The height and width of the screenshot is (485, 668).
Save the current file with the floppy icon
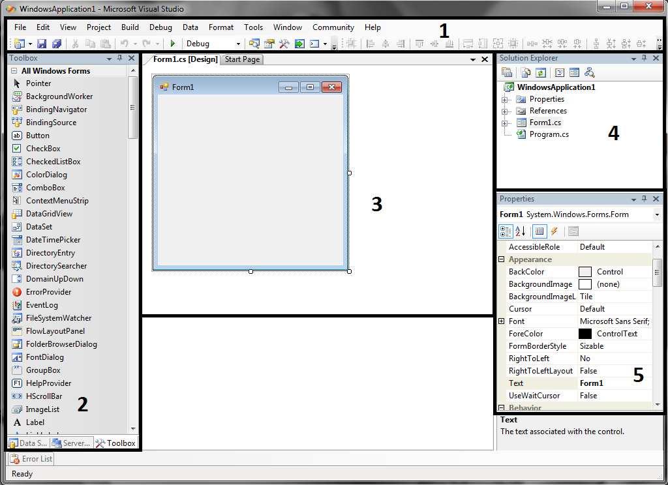pyautogui.click(x=42, y=44)
